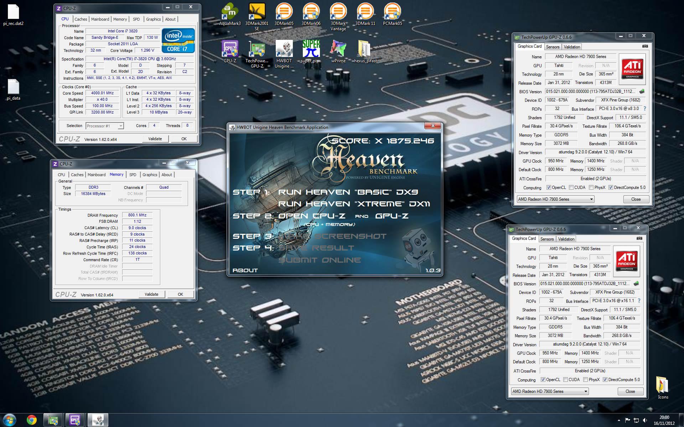Click bus interface help question mark in upper GPU-Z
This screenshot has width=684, height=427.
(644, 109)
